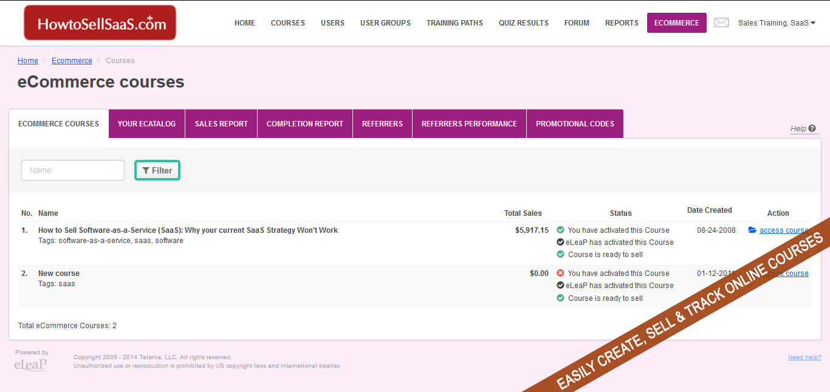The width and height of the screenshot is (830, 392).
Task: Click 'Tags: software-as-a-service, saas, software' text
Action: pyautogui.click(x=111, y=241)
